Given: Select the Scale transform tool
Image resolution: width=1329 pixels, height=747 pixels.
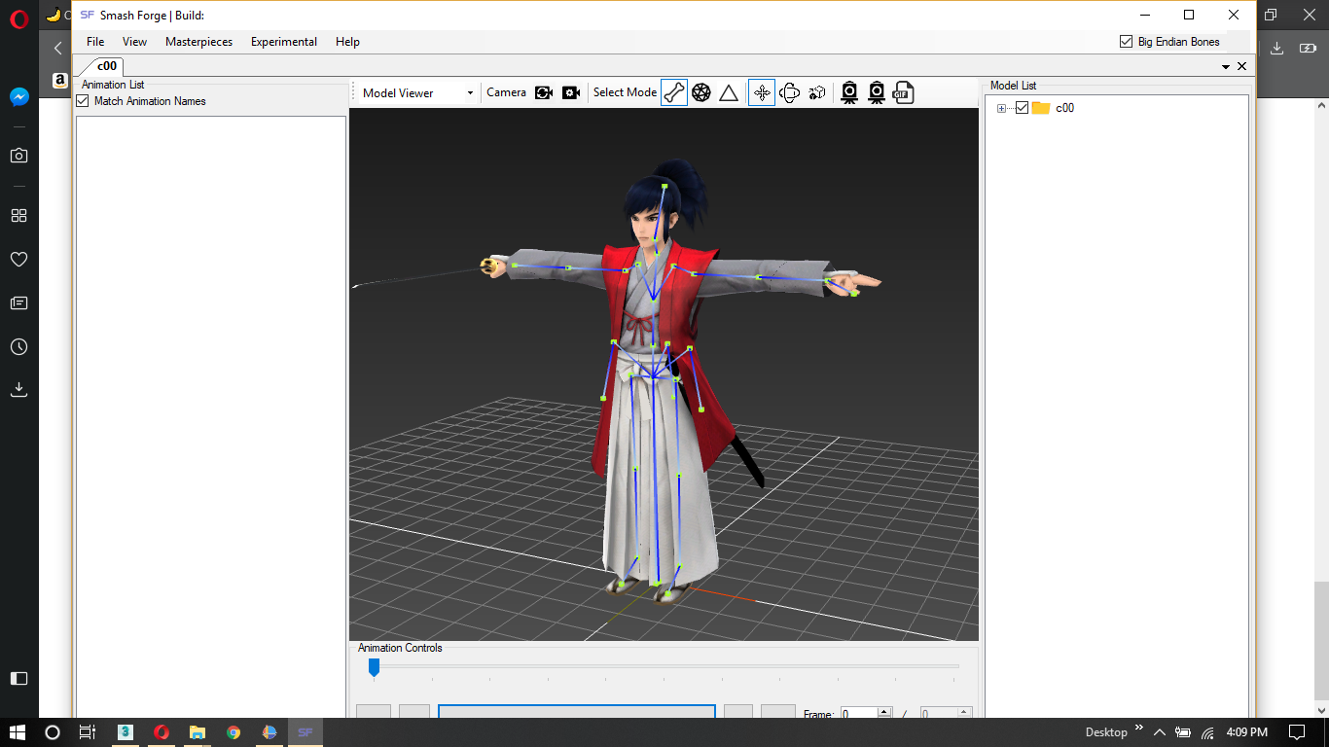Looking at the screenshot, I should (815, 91).
